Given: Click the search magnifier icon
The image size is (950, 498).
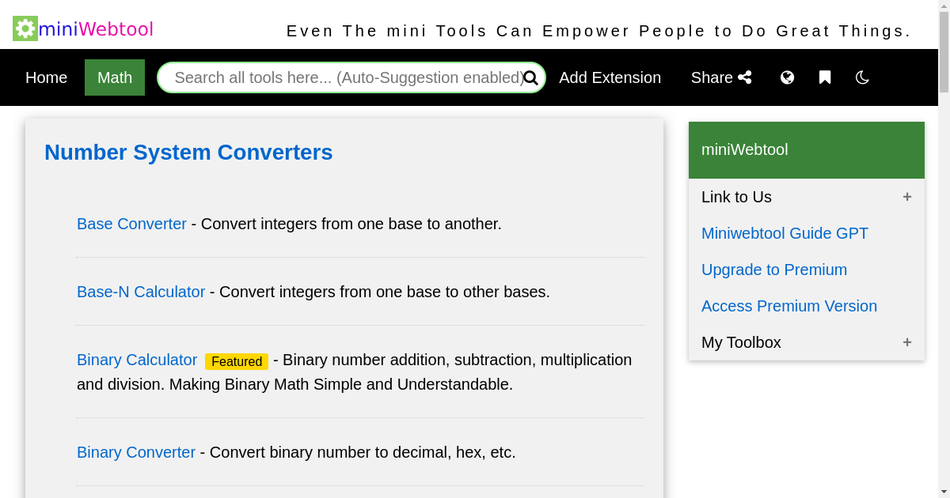Looking at the screenshot, I should click(x=530, y=77).
